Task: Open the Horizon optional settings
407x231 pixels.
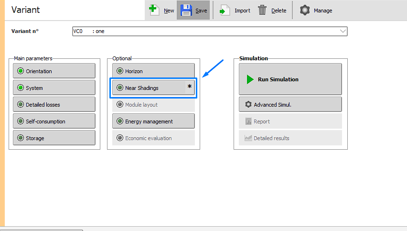Action: [153, 71]
